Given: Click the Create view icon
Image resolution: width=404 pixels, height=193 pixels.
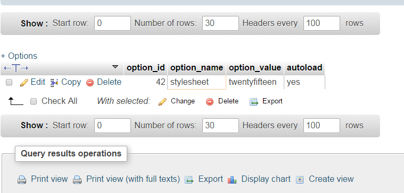Looking at the screenshot, I should pos(300,179).
